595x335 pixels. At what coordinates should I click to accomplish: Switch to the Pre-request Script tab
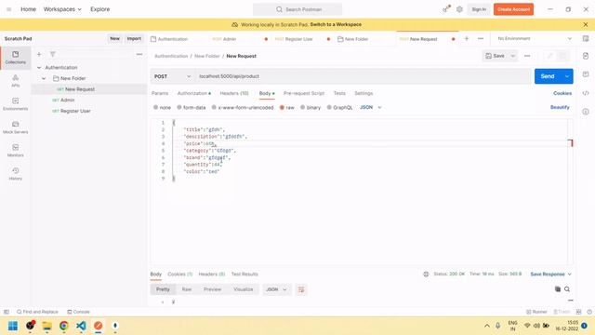pos(304,93)
